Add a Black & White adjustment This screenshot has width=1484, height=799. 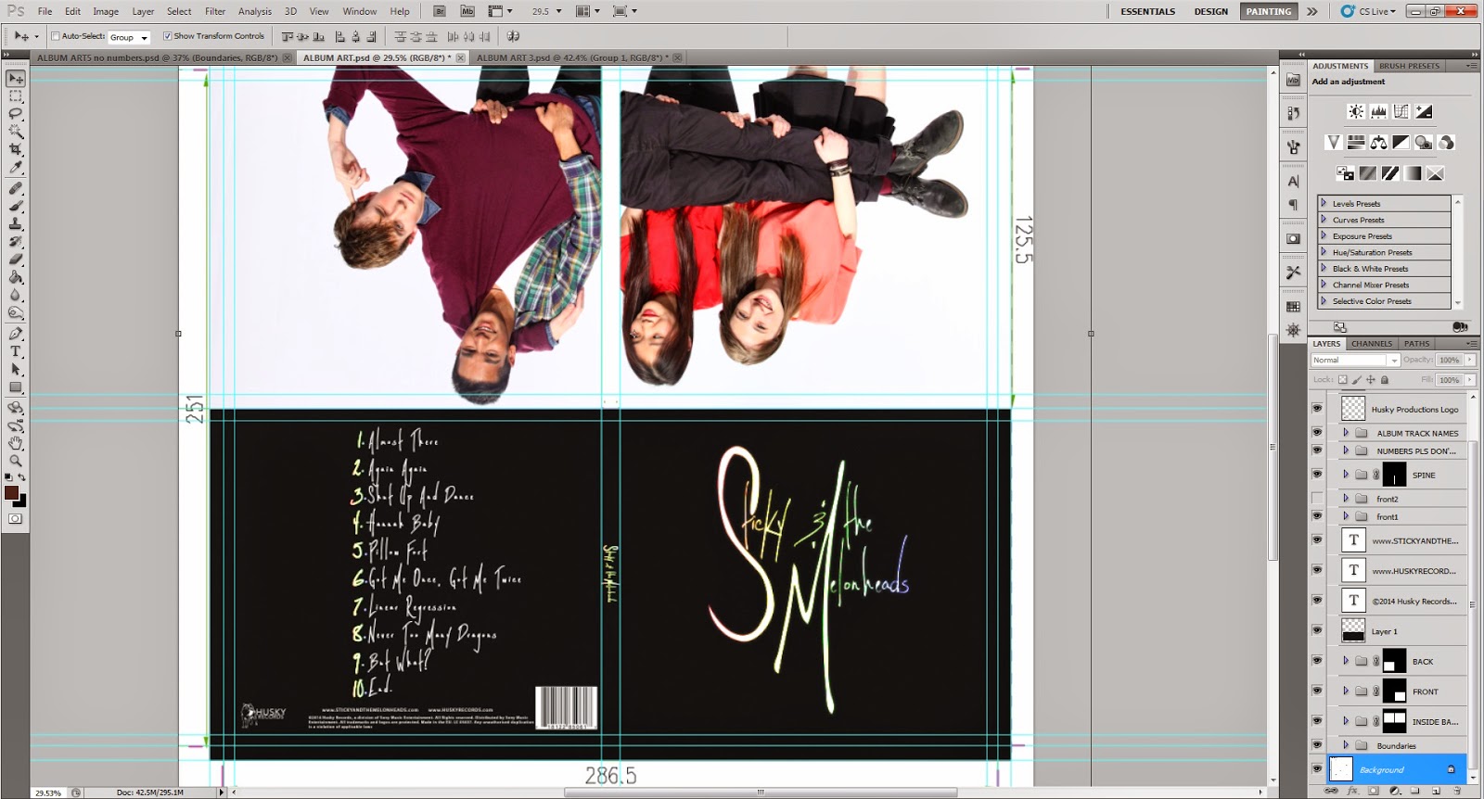pyautogui.click(x=1401, y=142)
